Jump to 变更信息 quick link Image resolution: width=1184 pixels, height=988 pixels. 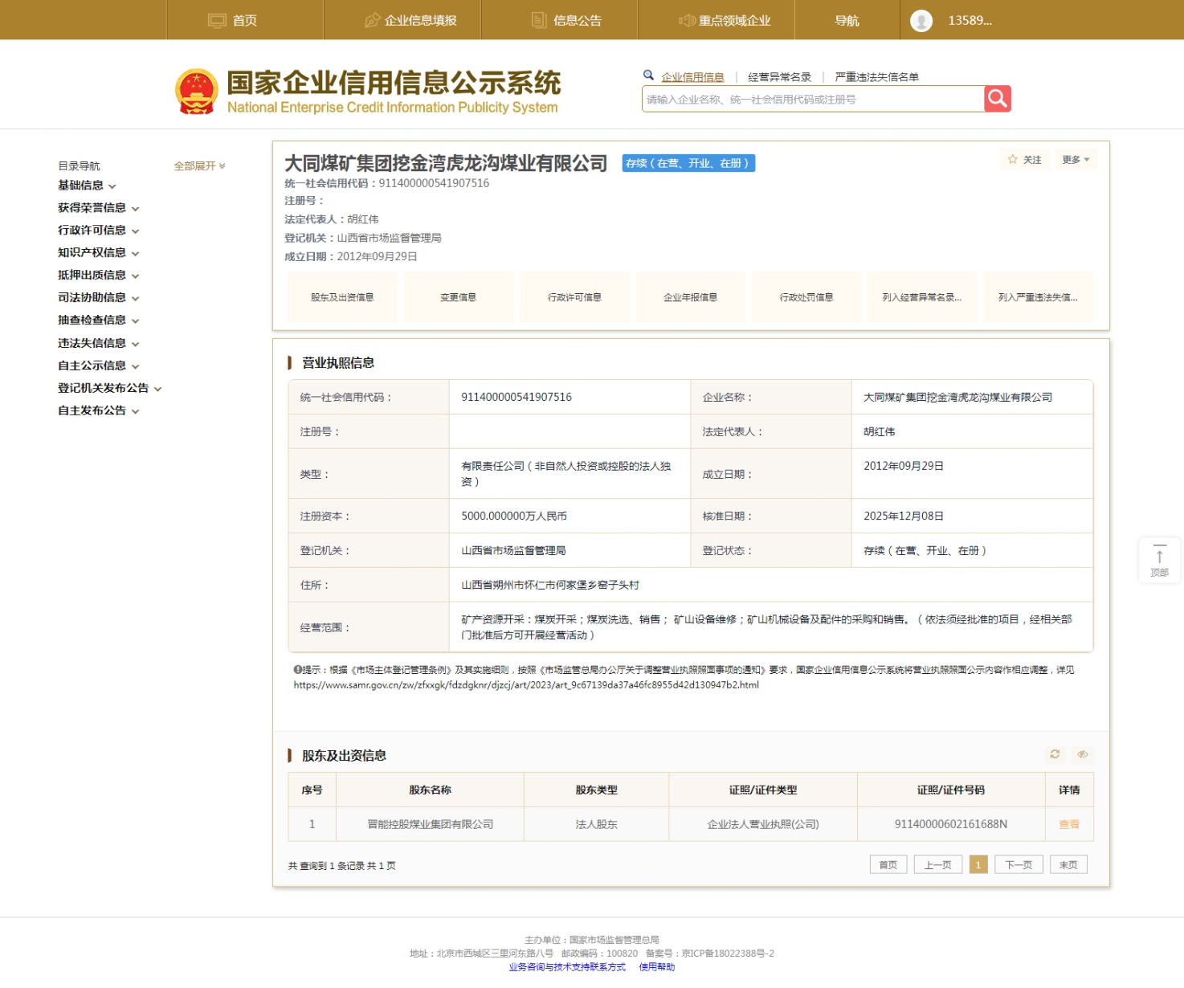(x=459, y=297)
